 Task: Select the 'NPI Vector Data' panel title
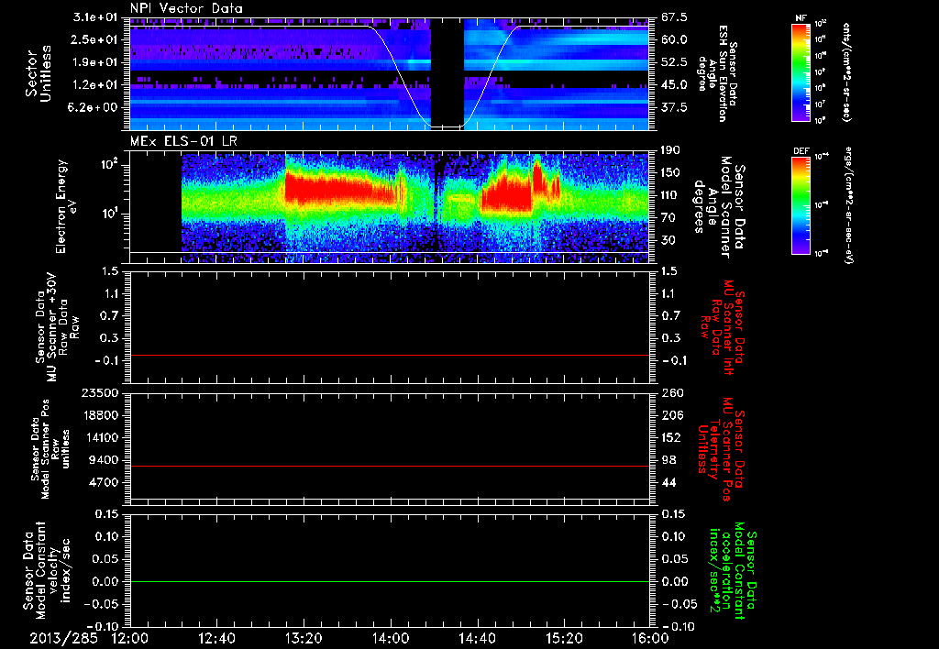tap(186, 9)
